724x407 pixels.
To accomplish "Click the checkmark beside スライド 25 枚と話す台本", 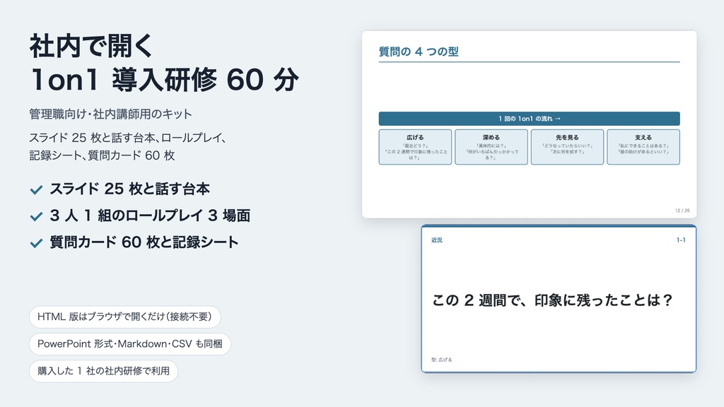I will tap(36, 189).
